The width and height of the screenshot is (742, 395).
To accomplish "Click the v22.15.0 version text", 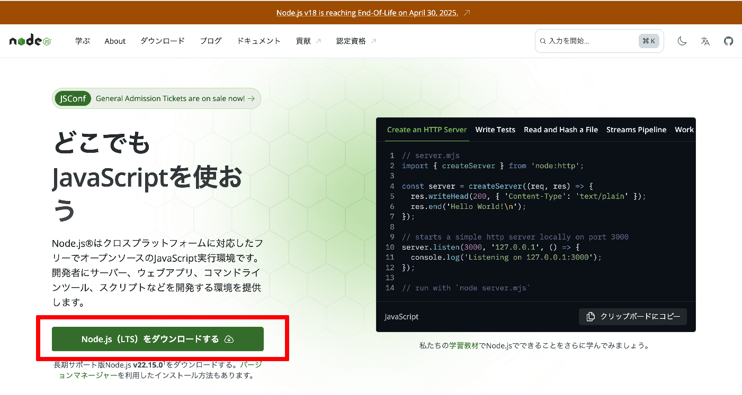I will coord(148,365).
